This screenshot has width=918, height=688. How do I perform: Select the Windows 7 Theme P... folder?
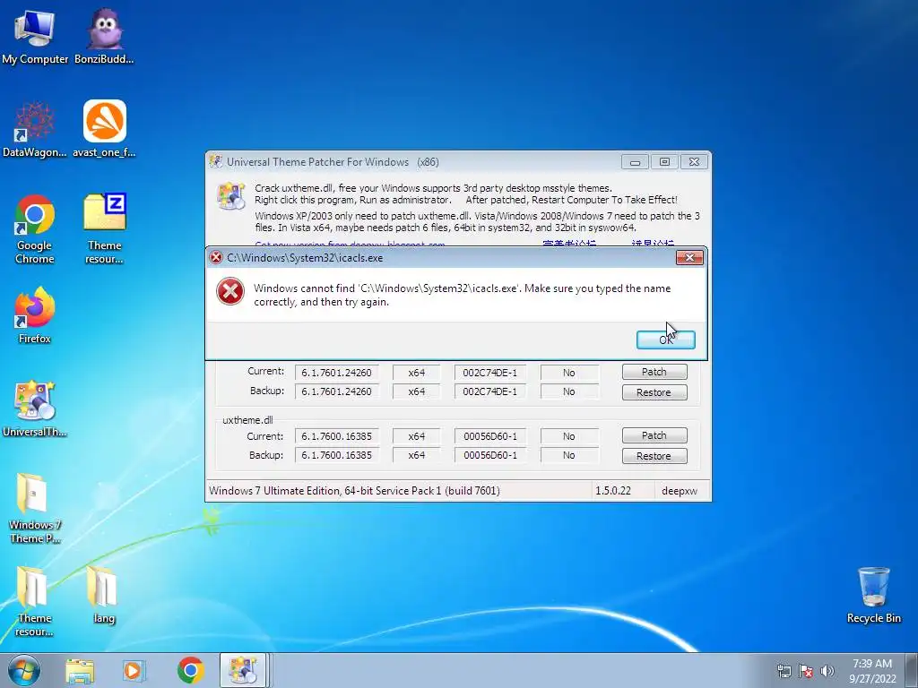click(x=35, y=509)
